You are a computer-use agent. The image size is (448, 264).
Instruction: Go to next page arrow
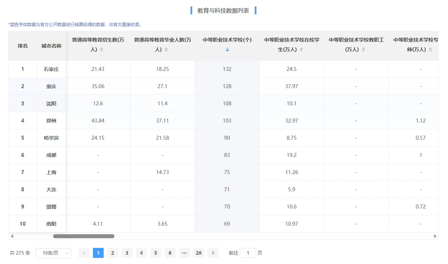click(x=213, y=253)
